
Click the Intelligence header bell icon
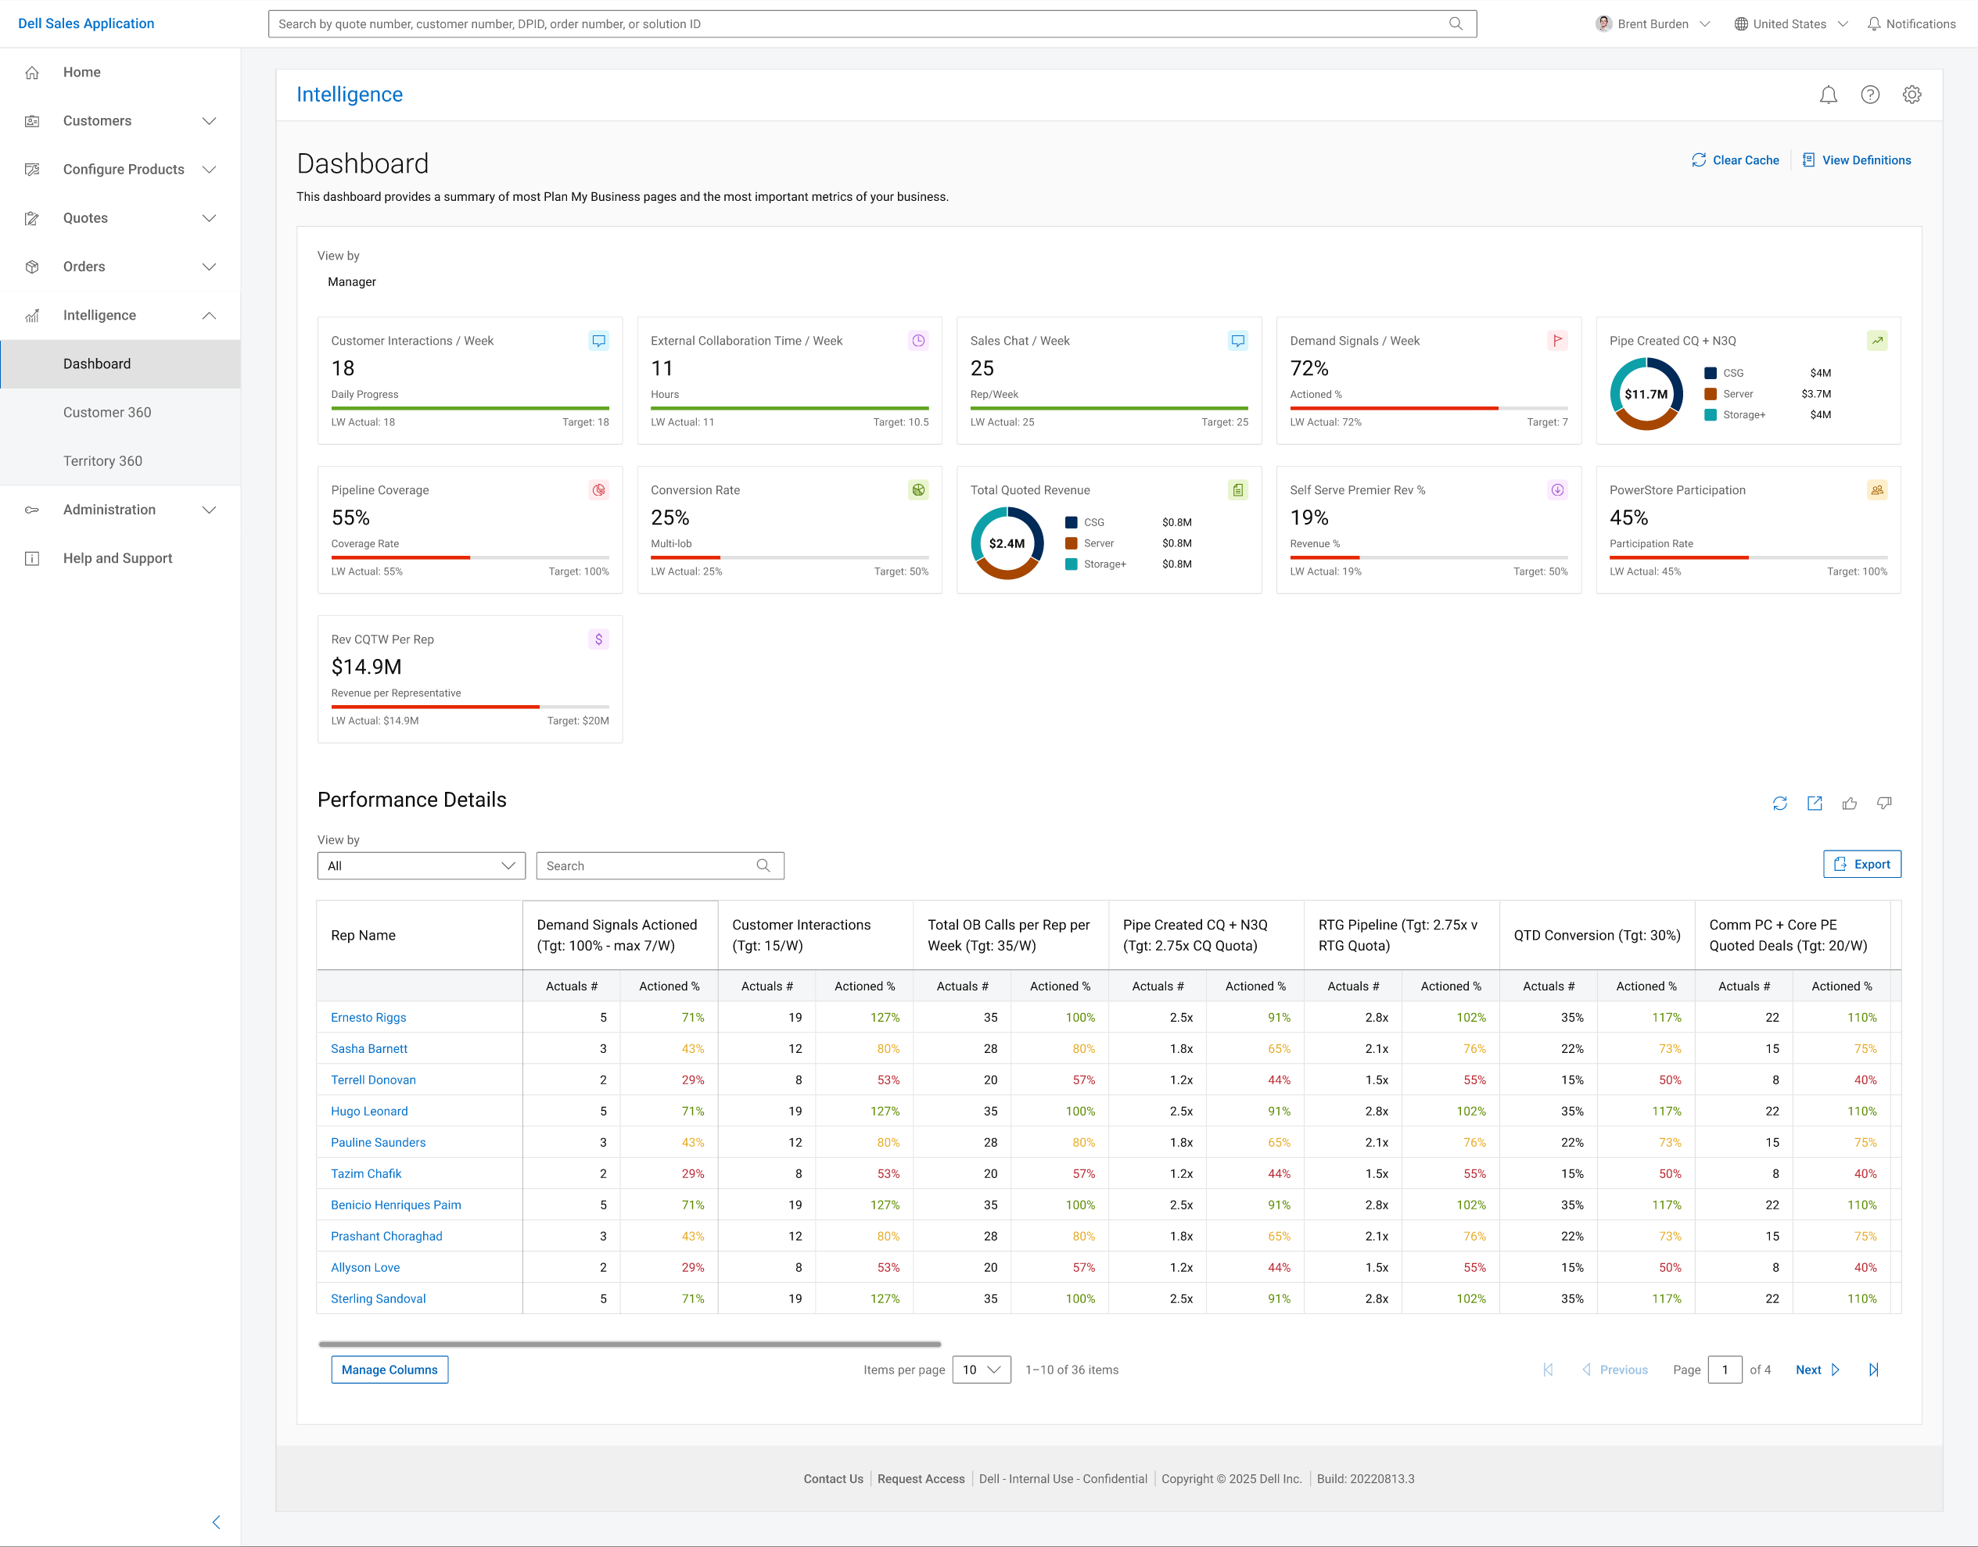pyautogui.click(x=1828, y=95)
